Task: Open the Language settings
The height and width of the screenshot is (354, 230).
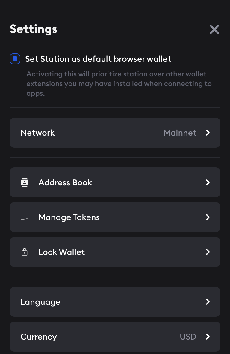Action: click(40, 302)
